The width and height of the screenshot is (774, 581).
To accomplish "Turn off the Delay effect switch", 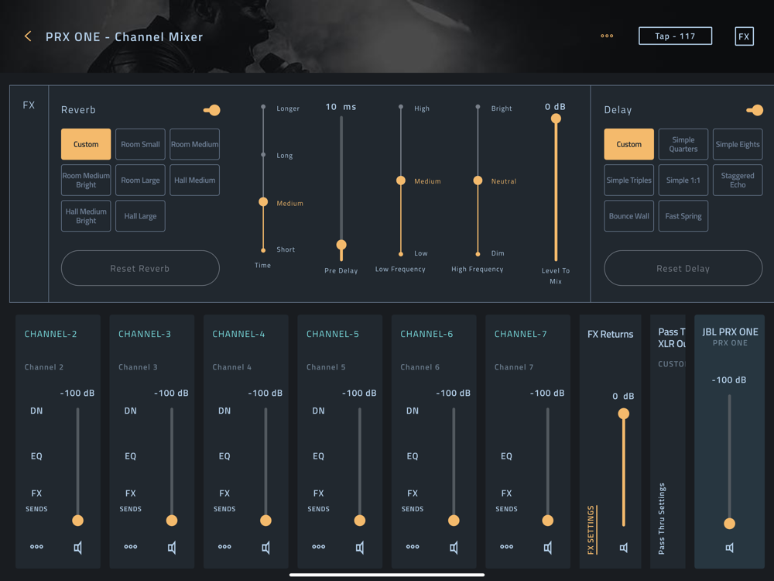I will pos(755,110).
